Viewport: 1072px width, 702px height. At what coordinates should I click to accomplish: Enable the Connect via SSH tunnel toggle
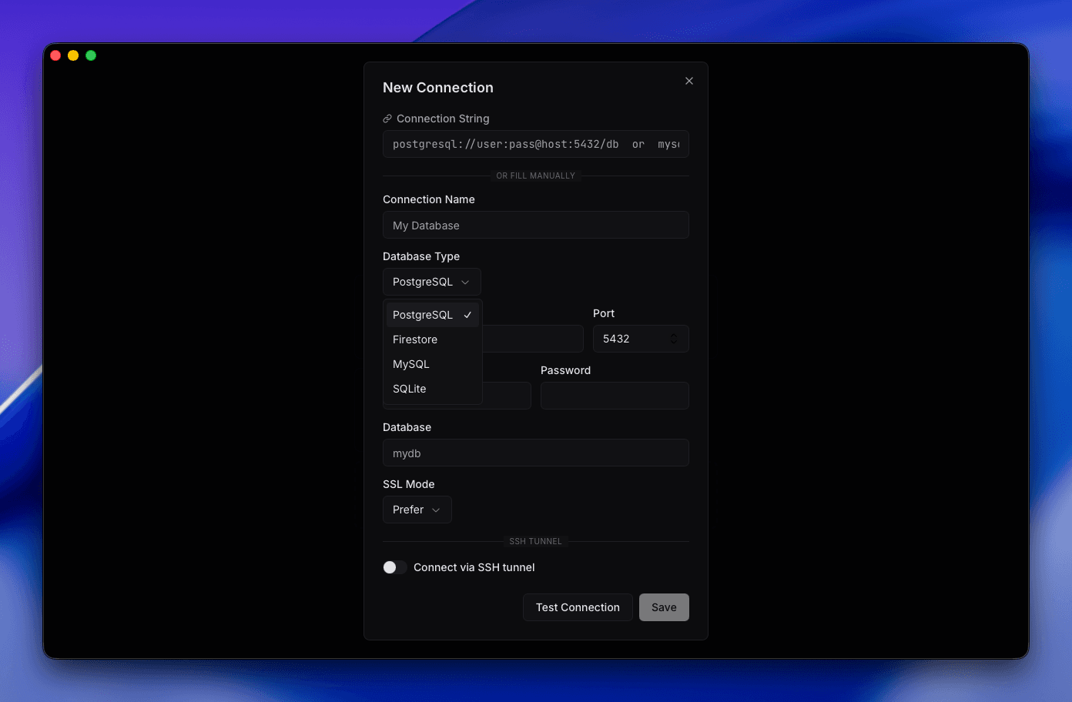pos(394,567)
